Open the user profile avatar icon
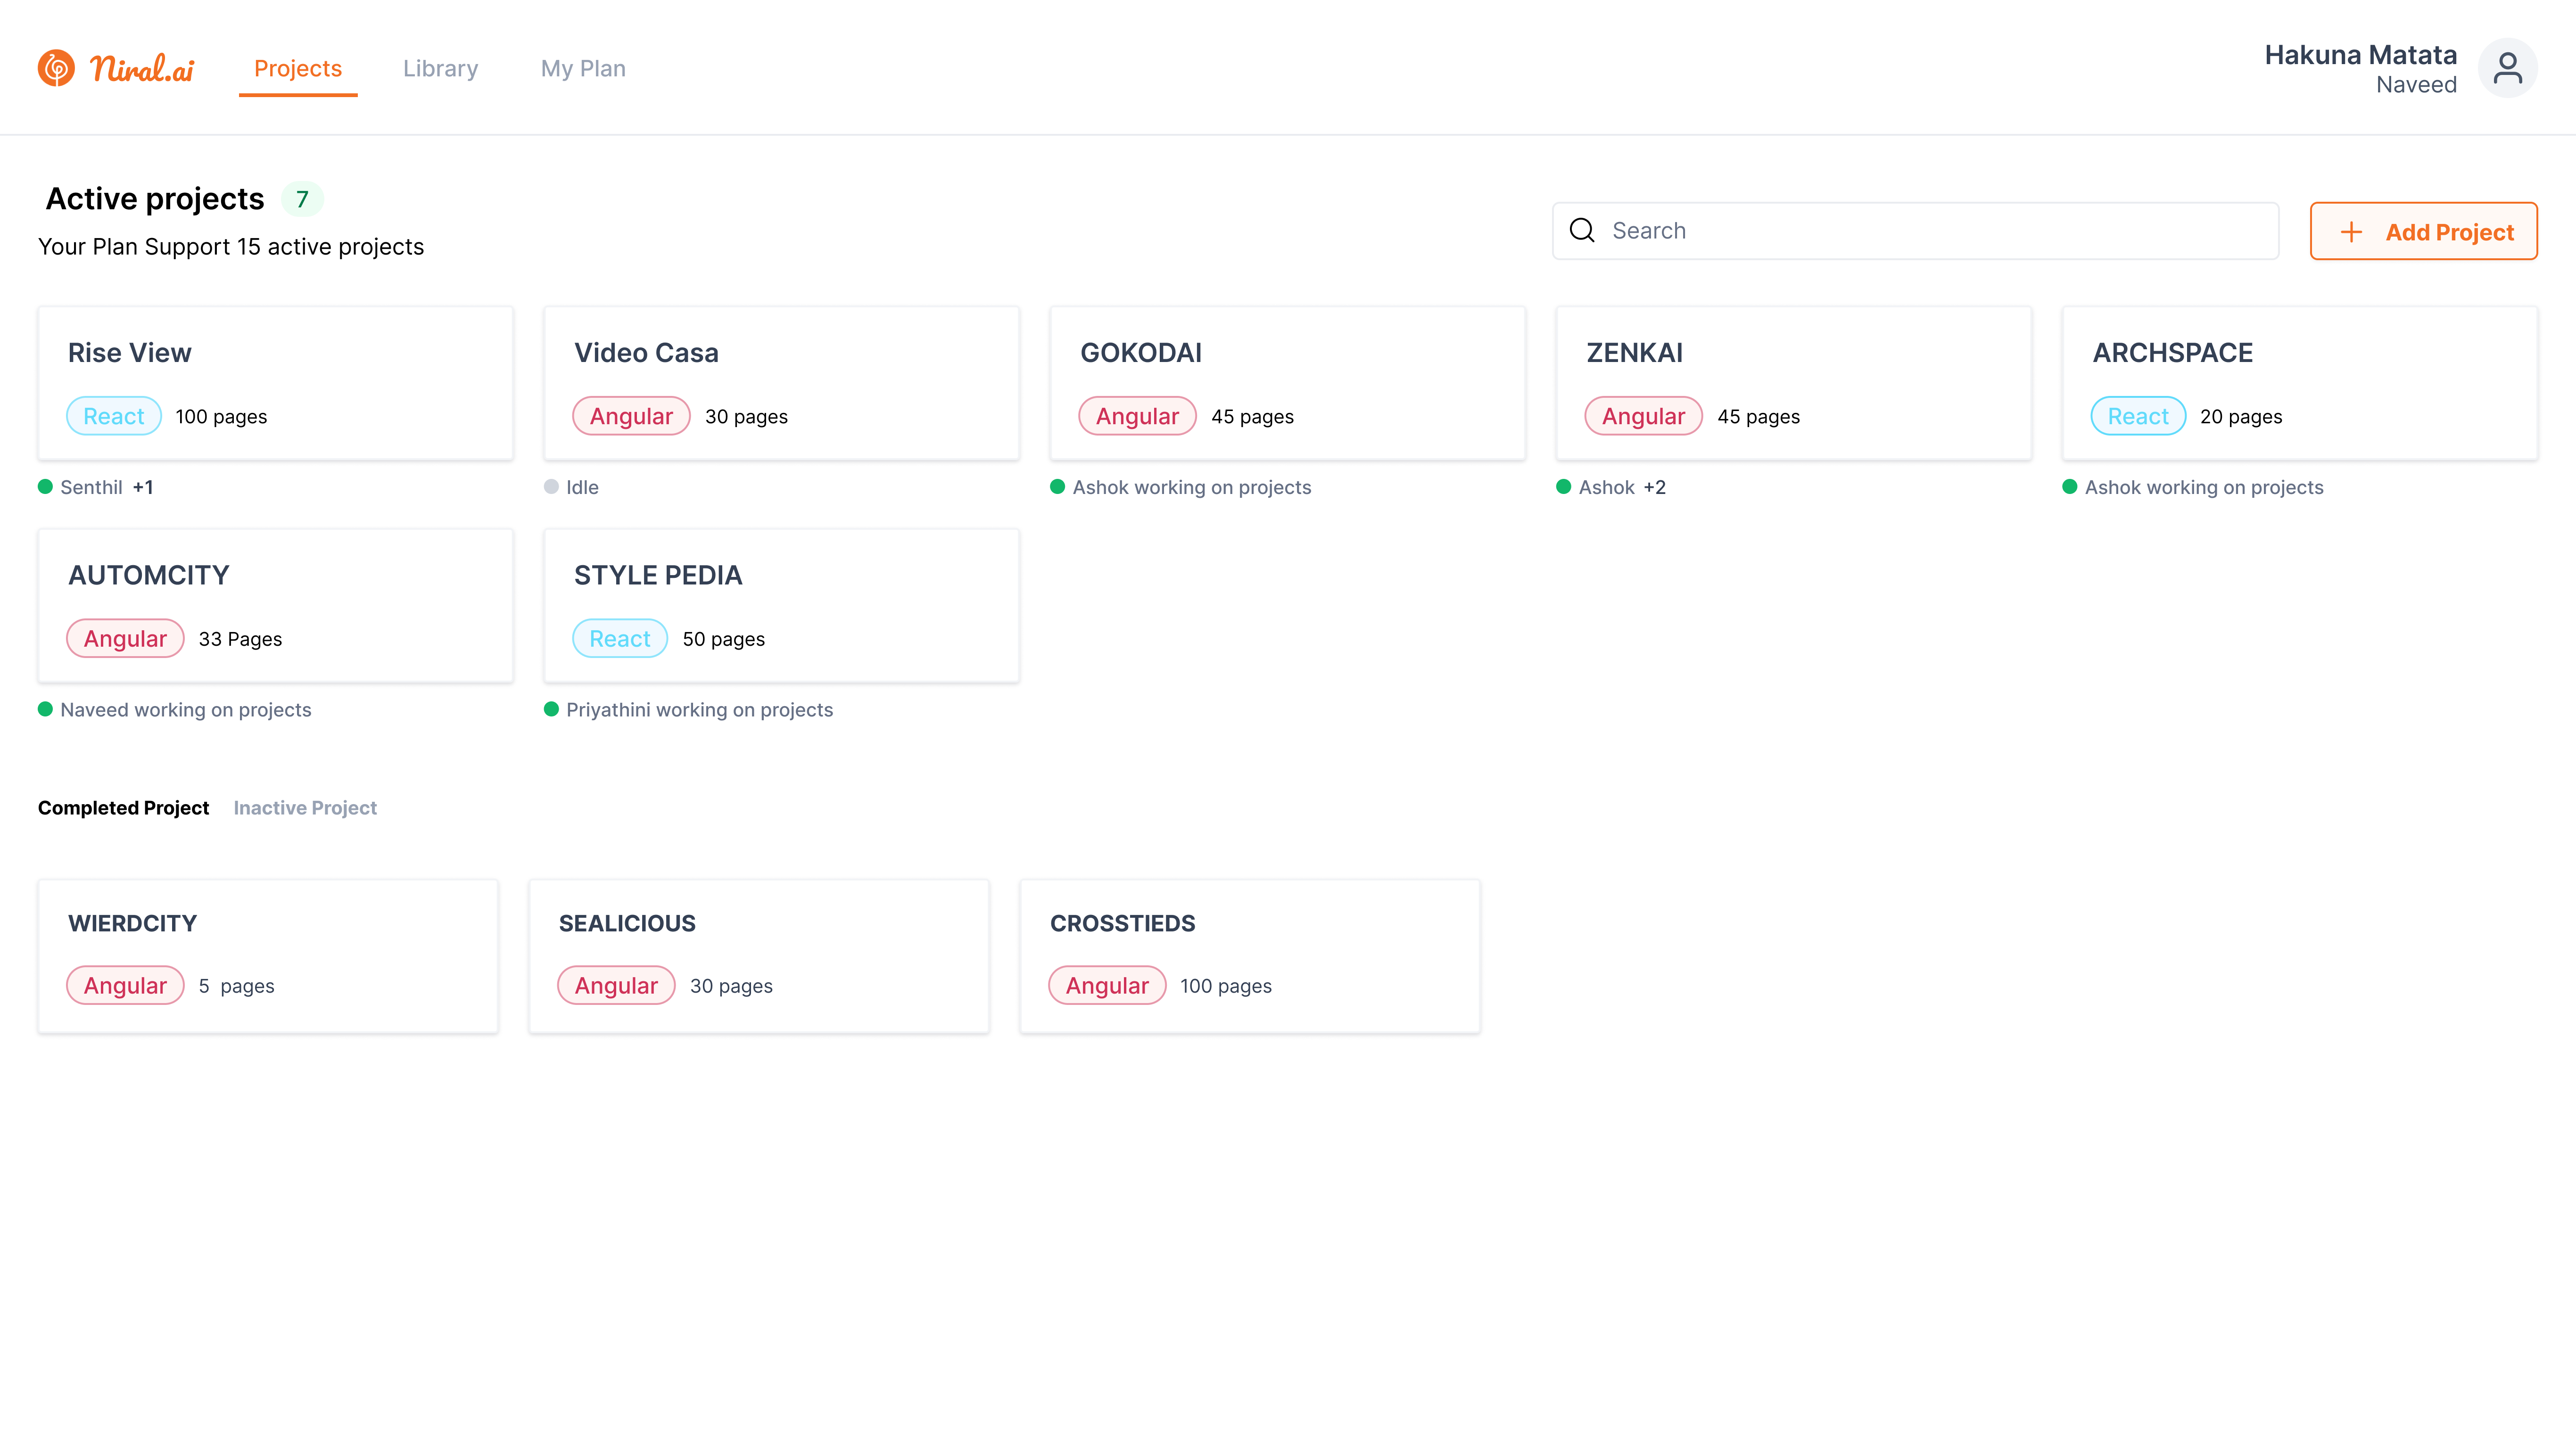 (2507, 68)
